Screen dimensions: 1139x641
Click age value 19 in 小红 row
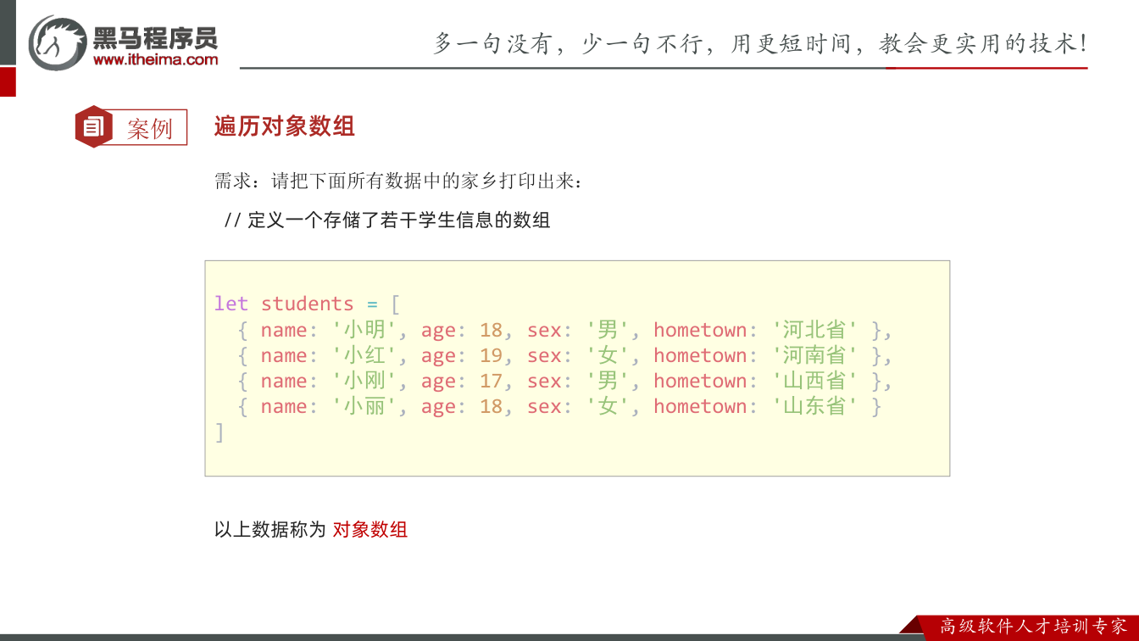click(x=491, y=355)
